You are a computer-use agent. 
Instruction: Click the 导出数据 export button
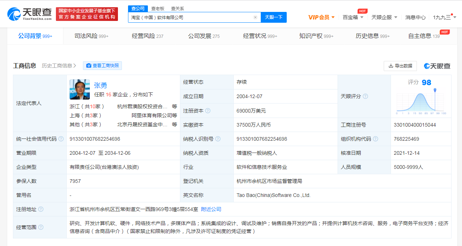point(400,66)
